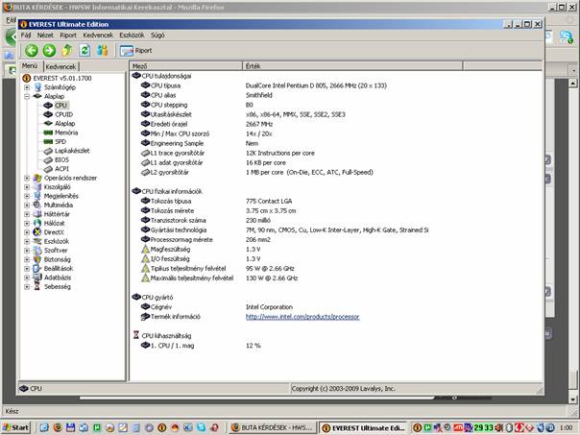Expand the DirectX tree node
This screenshot has height=435, width=580.
(27, 231)
